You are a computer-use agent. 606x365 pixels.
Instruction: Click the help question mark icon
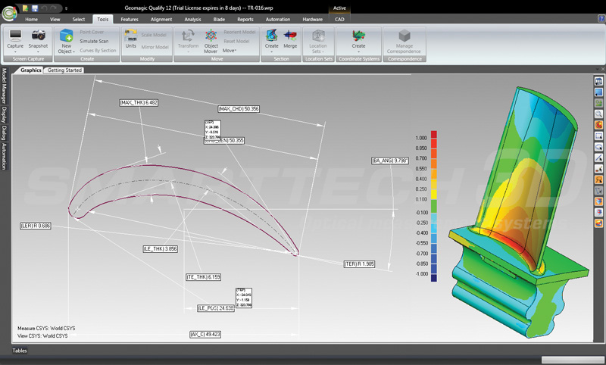coord(601,18)
